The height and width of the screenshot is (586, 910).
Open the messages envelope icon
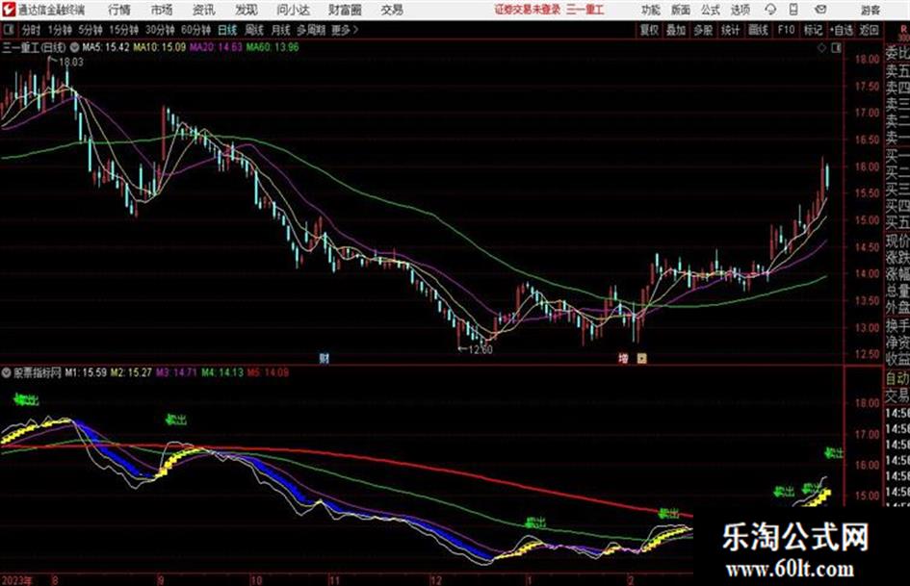pos(820,10)
